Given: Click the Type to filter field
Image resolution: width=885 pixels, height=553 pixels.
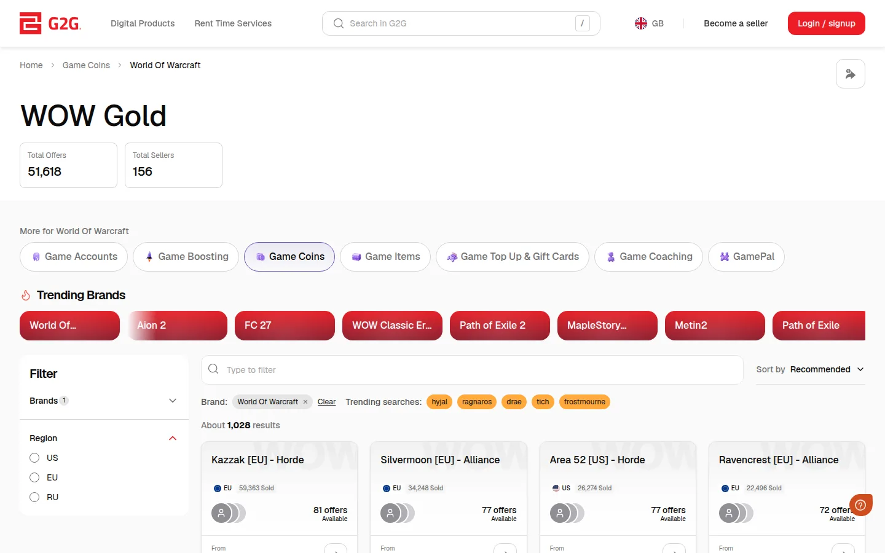Looking at the screenshot, I should [472, 370].
